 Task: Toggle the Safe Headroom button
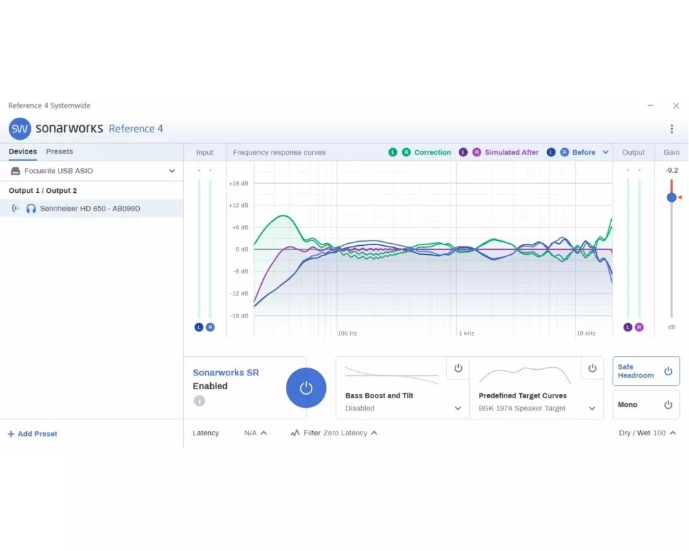pos(646,371)
